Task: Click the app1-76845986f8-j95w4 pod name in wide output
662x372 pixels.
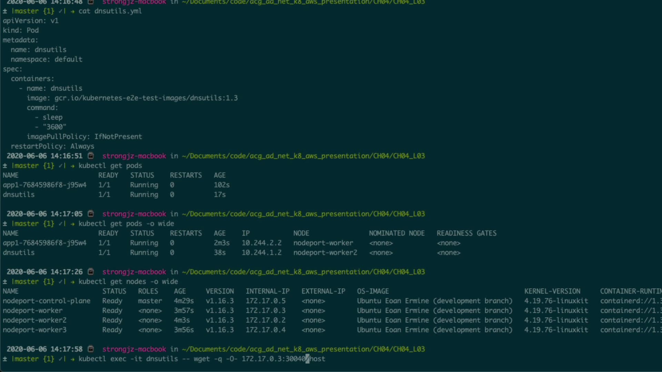Action: 44,243
